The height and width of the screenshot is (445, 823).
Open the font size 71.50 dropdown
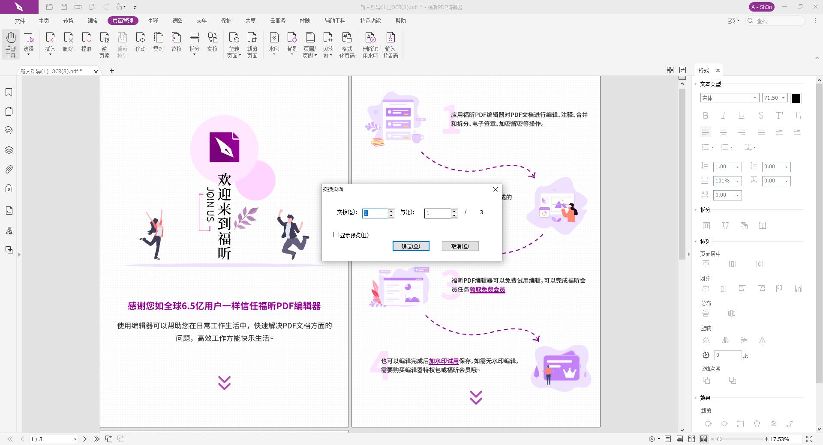pos(783,98)
